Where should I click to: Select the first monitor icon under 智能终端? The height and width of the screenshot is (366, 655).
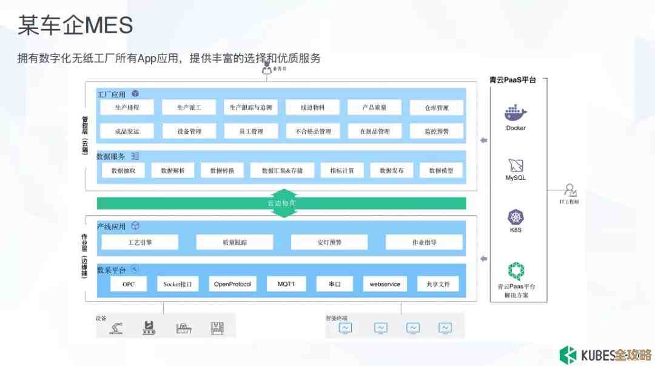coord(344,327)
